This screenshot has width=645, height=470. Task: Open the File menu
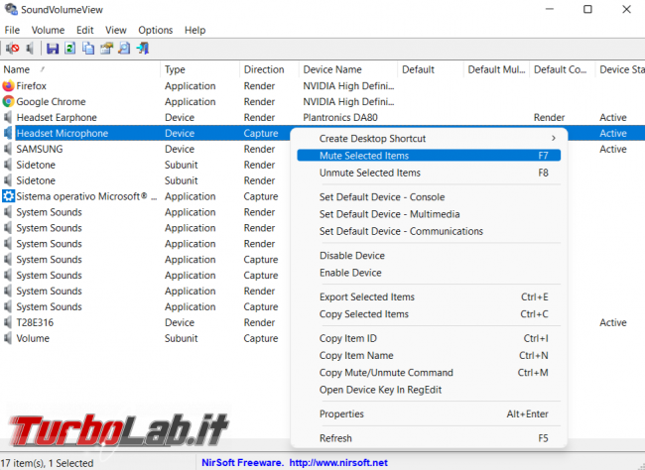[12, 30]
